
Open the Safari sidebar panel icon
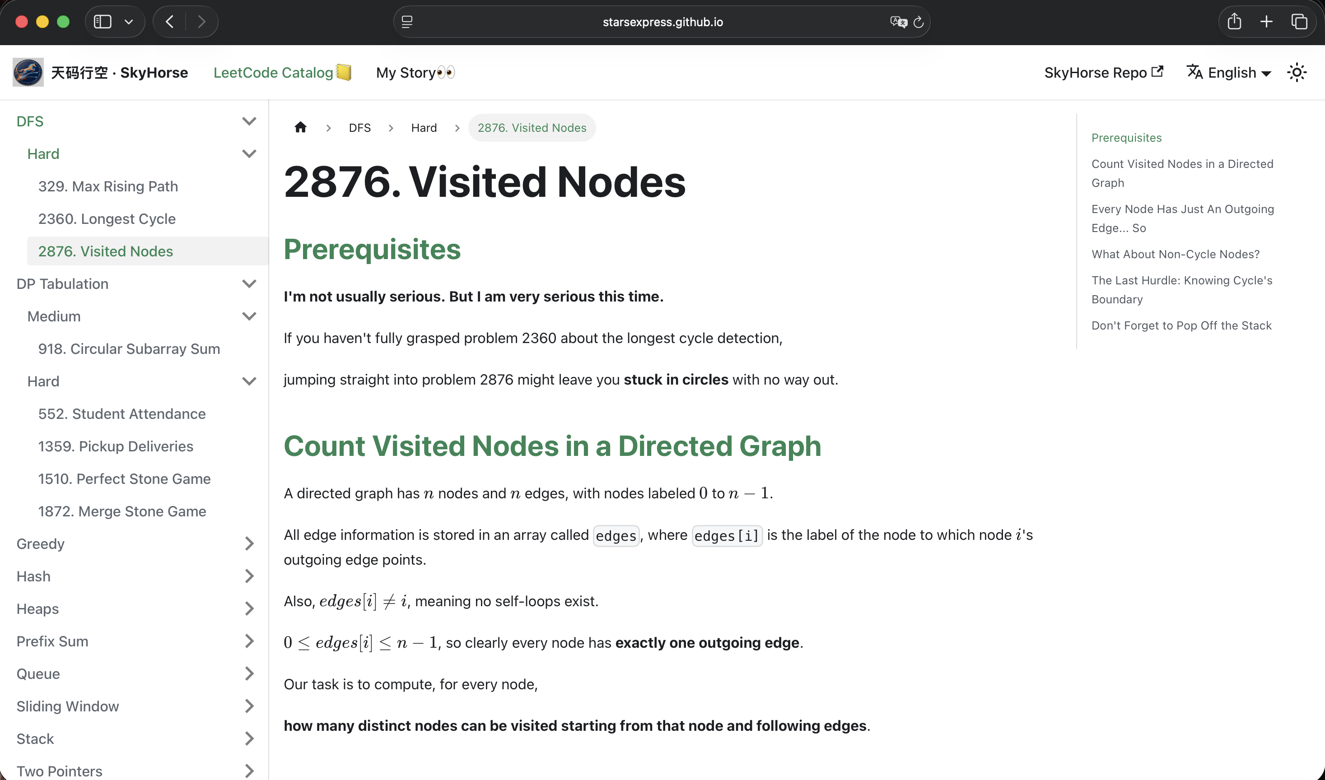pyautogui.click(x=103, y=22)
